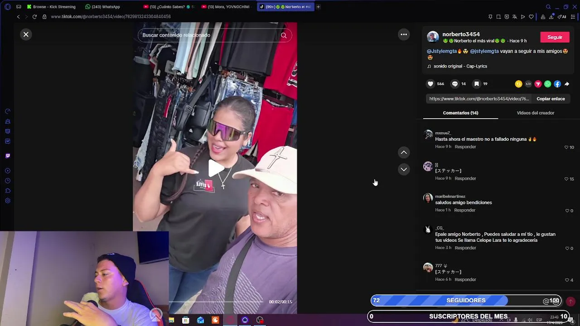Reload the page with refresh icon
The width and height of the screenshot is (580, 326).
(34, 17)
